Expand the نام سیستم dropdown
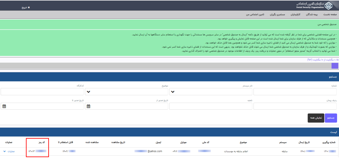This screenshot has width=339, height=159. coord(173,92)
